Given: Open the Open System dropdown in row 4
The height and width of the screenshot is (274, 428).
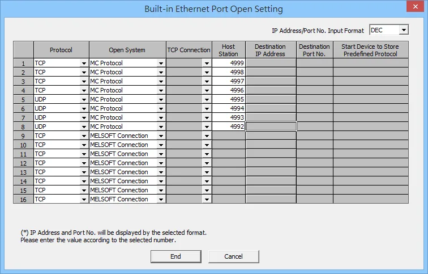Looking at the screenshot, I should [161, 91].
